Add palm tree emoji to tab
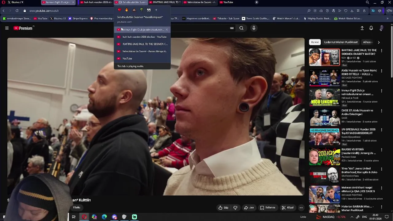The image size is (393, 221). [141, 10]
